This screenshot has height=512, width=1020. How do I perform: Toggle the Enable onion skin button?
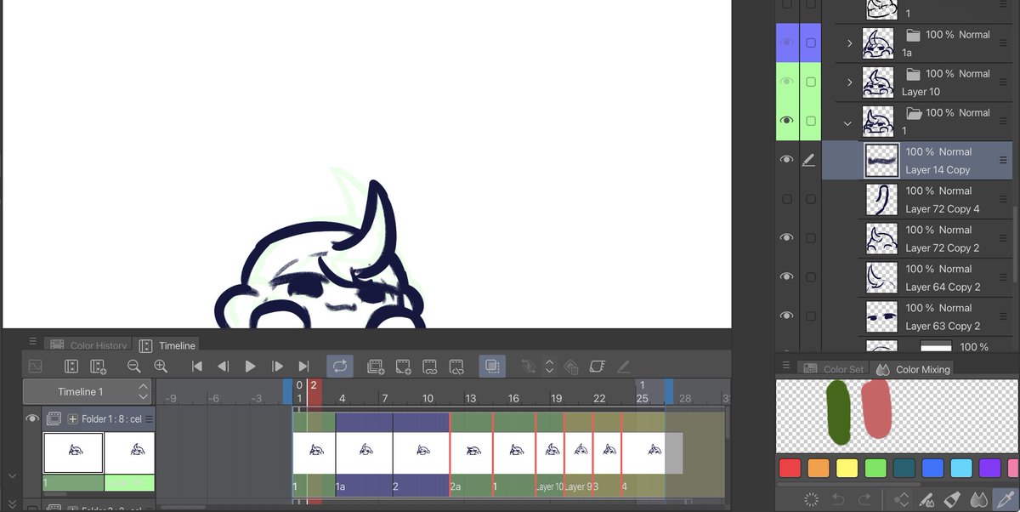tap(492, 367)
